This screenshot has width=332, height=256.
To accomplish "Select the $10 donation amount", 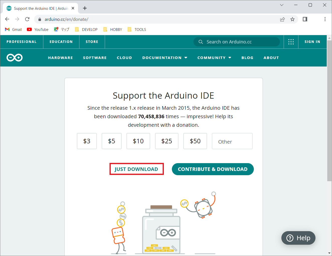I will (138, 141).
